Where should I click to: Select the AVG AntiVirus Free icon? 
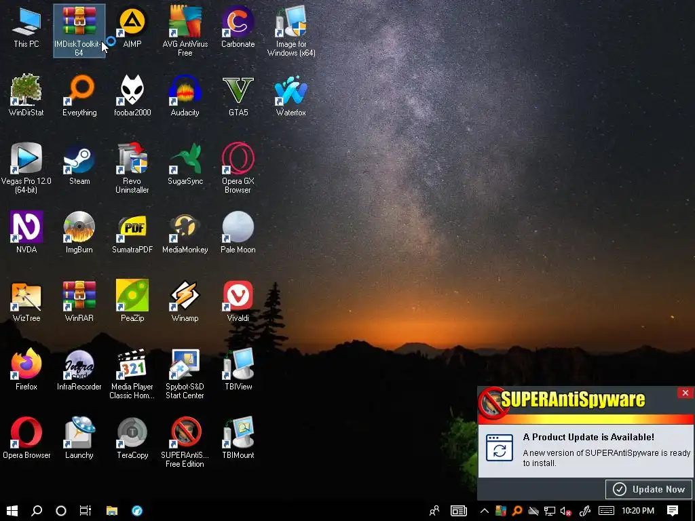tap(185, 31)
